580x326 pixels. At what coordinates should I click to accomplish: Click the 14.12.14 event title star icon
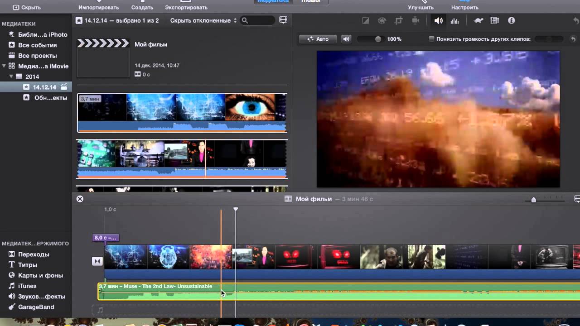click(79, 20)
